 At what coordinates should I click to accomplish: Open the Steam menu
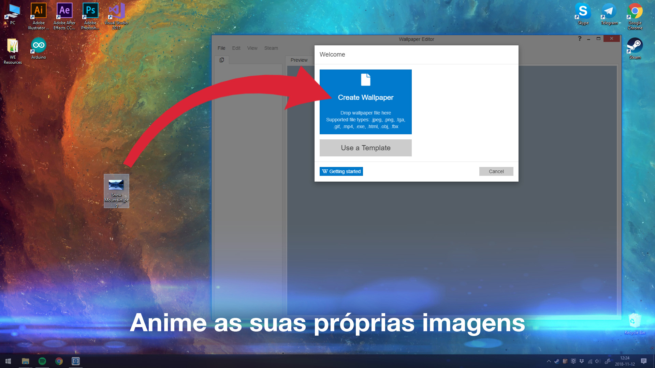coord(270,48)
